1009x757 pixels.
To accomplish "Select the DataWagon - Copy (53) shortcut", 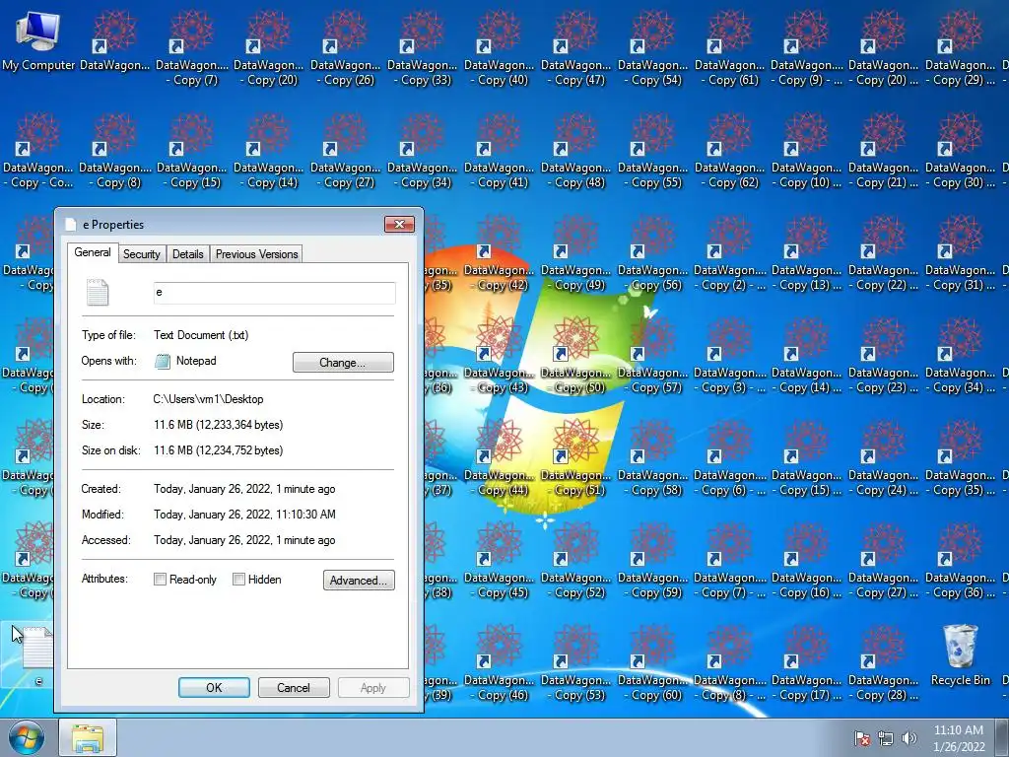I will pos(575,663).
